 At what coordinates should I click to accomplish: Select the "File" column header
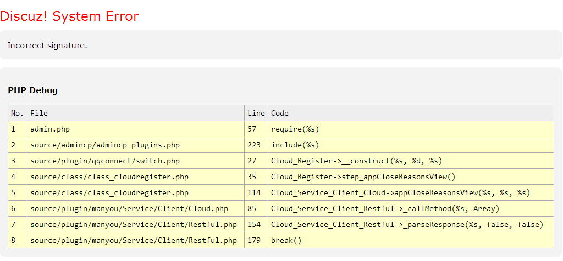tap(39, 114)
